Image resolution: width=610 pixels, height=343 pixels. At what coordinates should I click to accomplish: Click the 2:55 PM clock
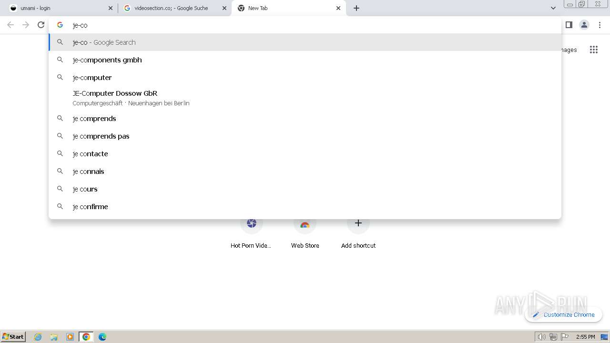click(x=586, y=337)
